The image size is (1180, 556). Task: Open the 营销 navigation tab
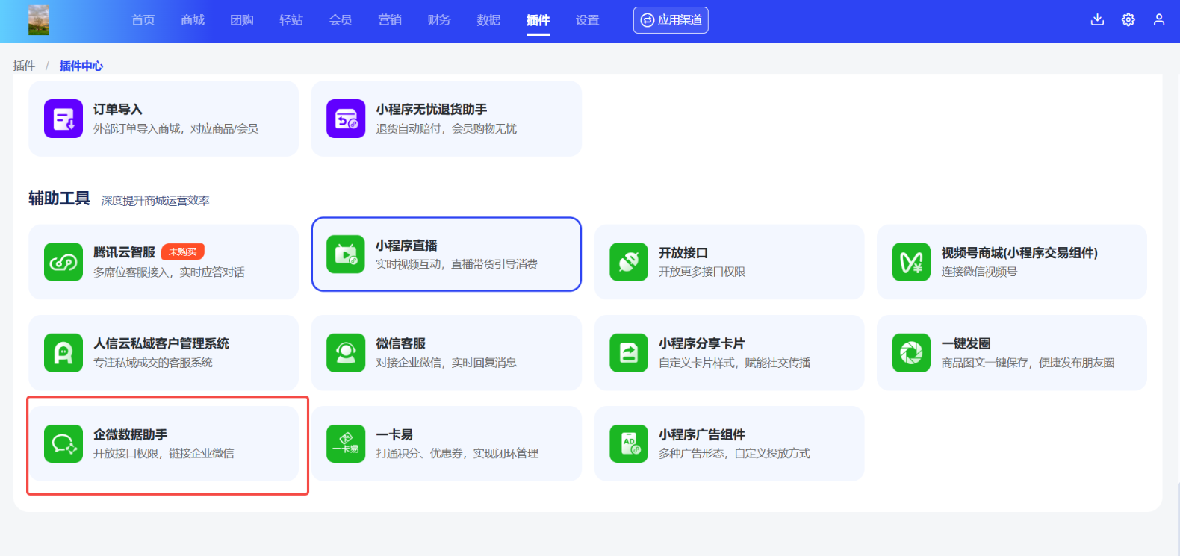390,20
